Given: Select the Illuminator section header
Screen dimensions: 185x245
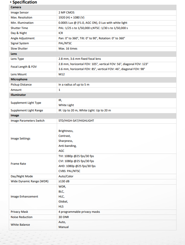Looking at the screenshot, I should (93, 95).
